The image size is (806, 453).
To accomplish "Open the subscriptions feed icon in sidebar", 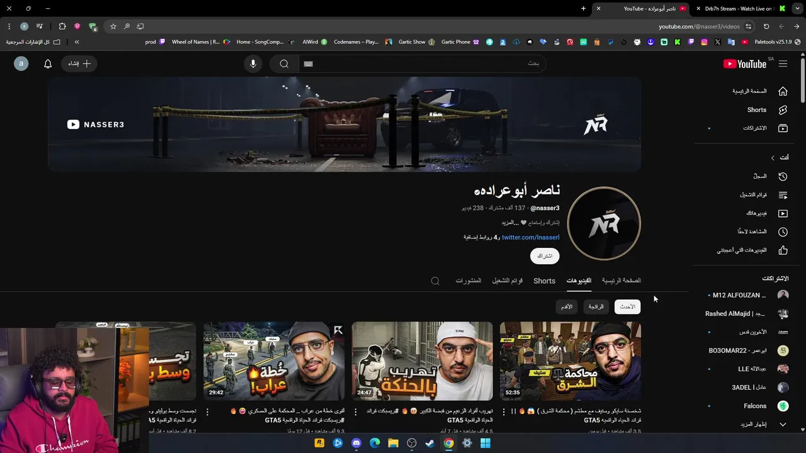I will pos(783,128).
